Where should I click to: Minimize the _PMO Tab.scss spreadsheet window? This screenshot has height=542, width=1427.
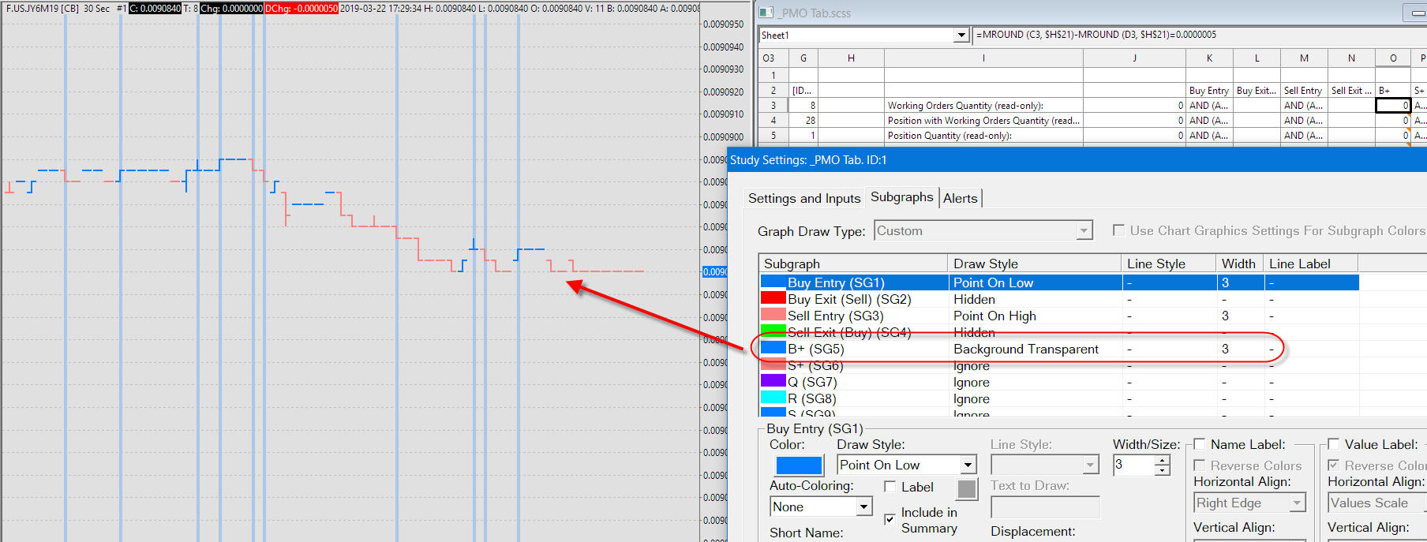coord(1417,13)
